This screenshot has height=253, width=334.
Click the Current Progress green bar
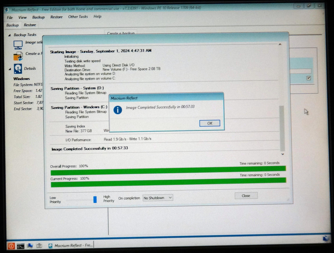(x=169, y=183)
